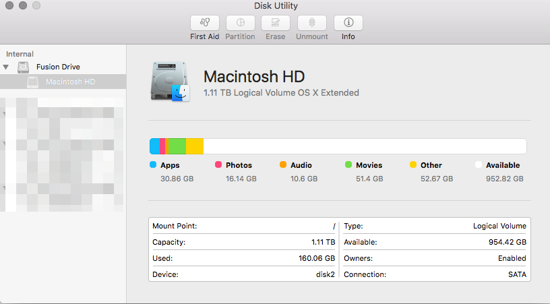The height and width of the screenshot is (304, 550).
Task: Click the Owners Enabled value
Action: [512, 258]
